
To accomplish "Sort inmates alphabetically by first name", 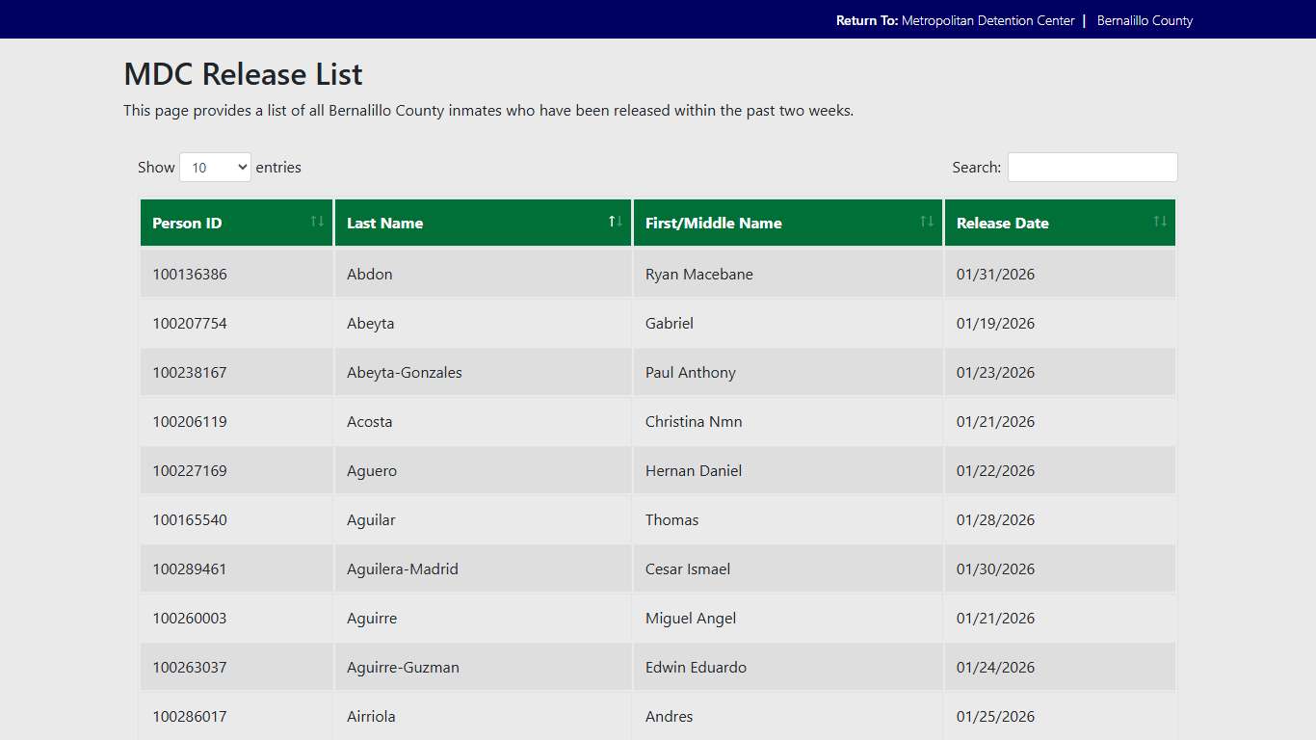I will (927, 221).
